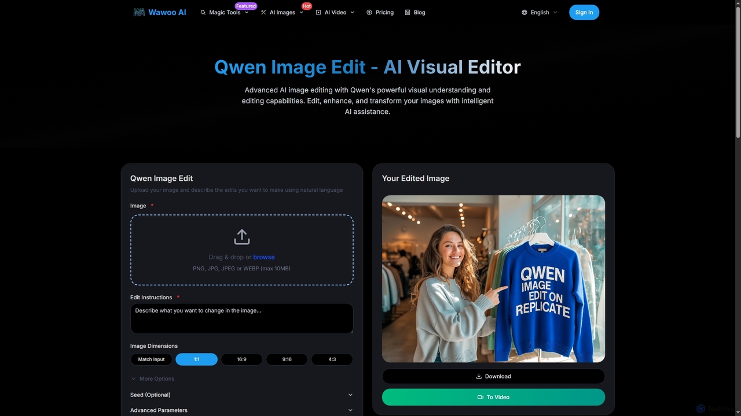Expand Advanced Parameters chevron

click(x=350, y=410)
